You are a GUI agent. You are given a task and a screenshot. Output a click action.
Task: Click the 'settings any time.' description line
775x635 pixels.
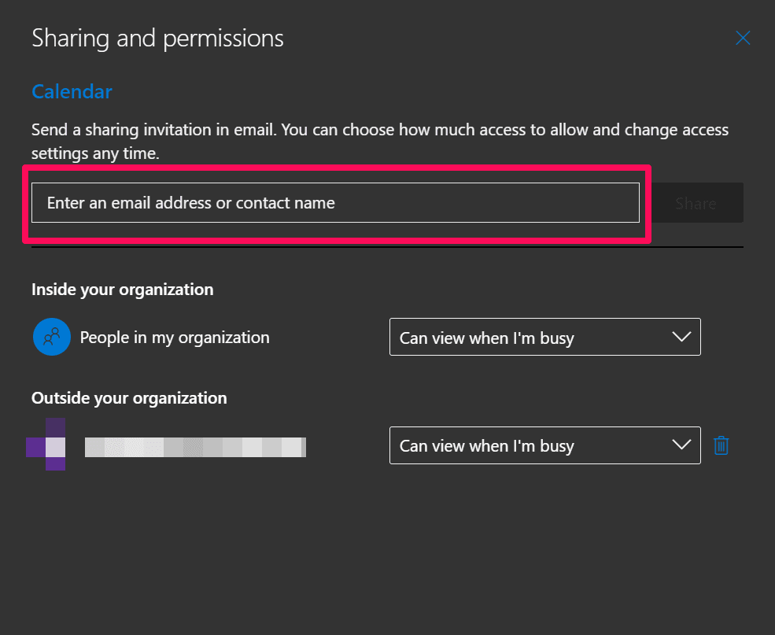(95, 154)
